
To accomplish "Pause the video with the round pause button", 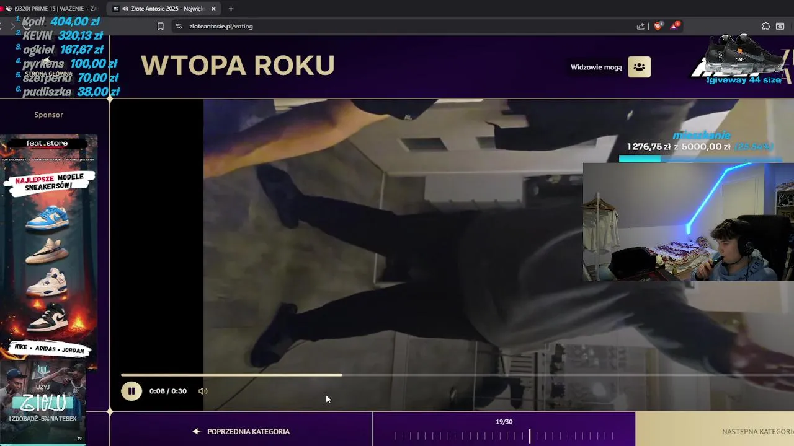I will click(x=132, y=391).
